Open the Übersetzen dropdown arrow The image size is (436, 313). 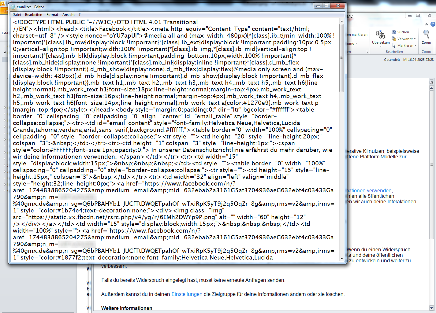(381, 46)
